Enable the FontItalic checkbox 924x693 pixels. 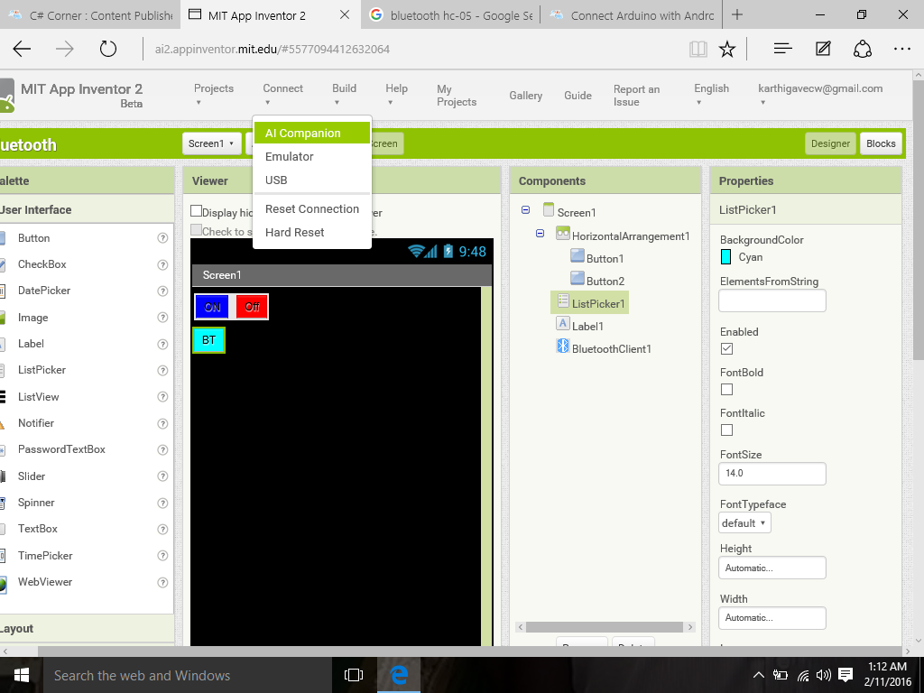click(726, 430)
